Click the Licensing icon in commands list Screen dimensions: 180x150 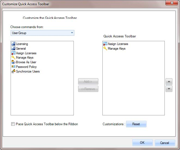coord(13,44)
